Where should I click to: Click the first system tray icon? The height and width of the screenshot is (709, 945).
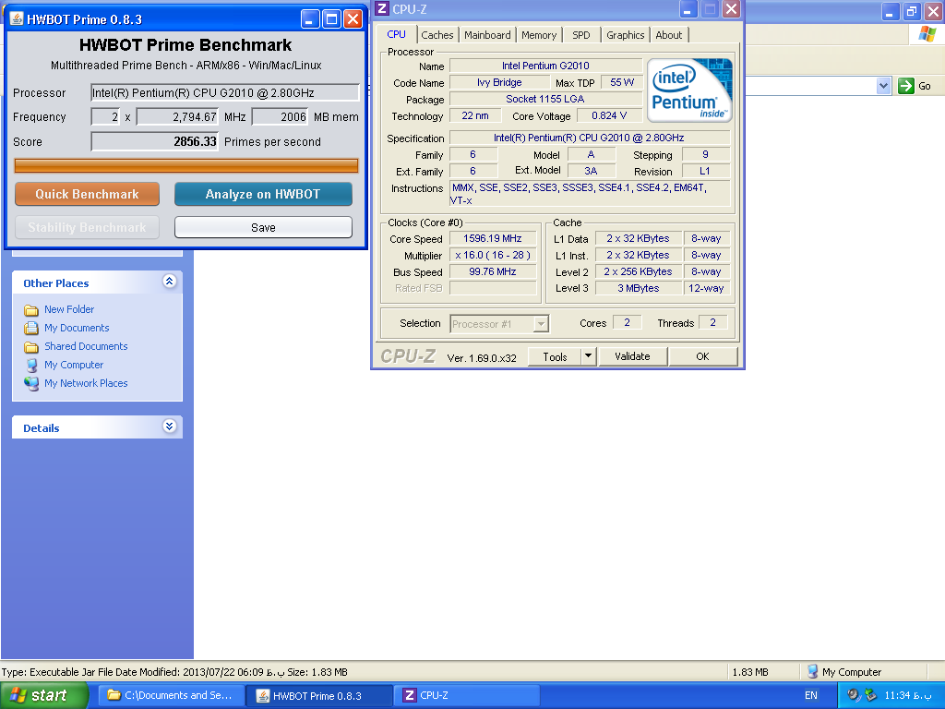(854, 695)
